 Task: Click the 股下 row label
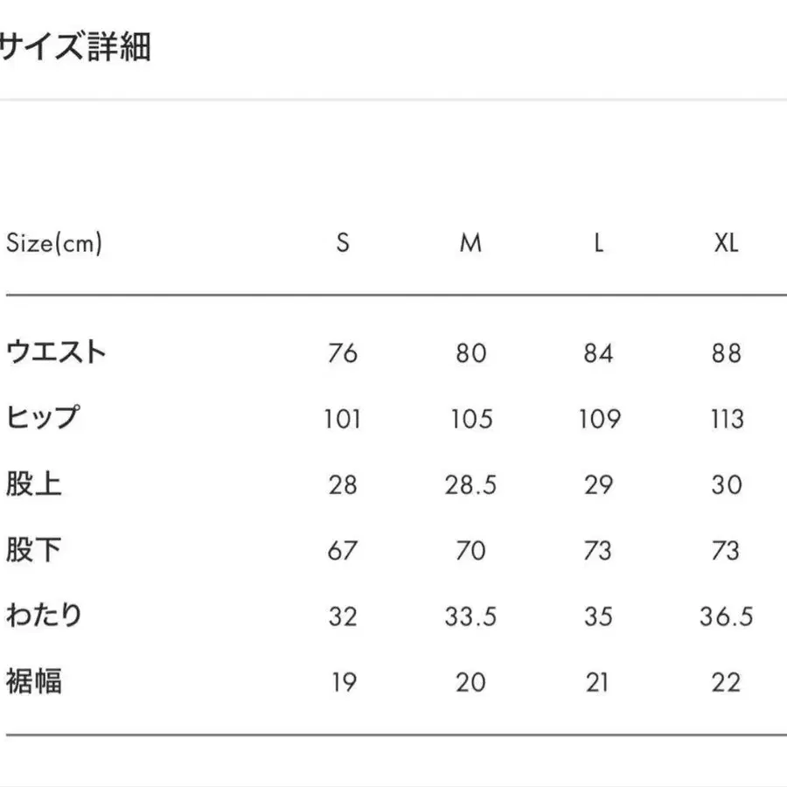(33, 550)
